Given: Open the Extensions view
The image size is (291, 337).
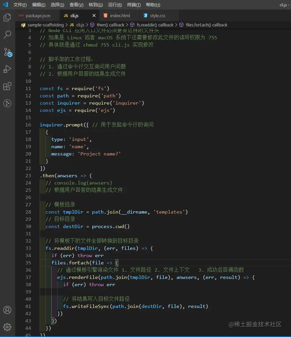Looking at the screenshot, I should pyautogui.click(x=7, y=86).
